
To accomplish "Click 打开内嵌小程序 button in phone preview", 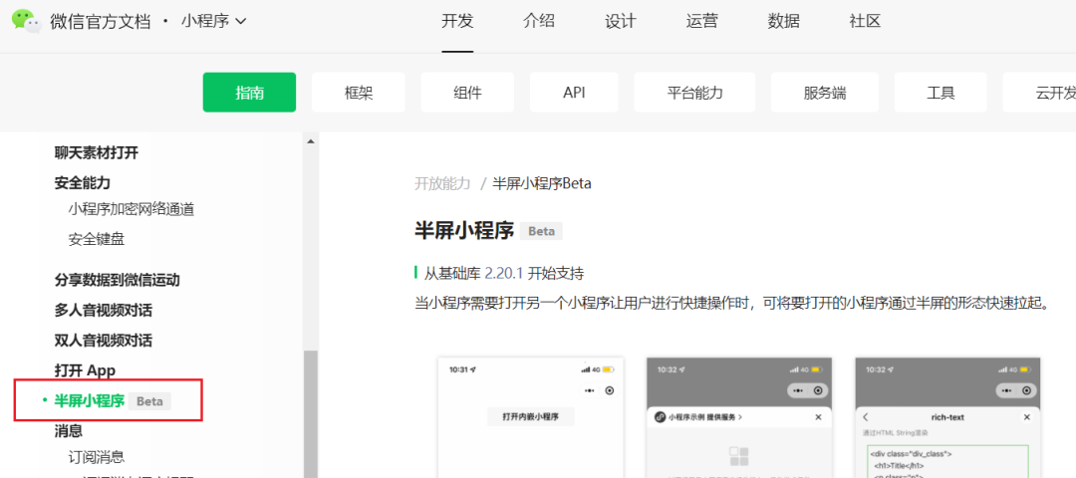I will coord(530,417).
